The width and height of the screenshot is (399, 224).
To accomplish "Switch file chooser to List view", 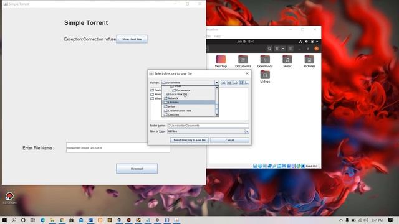I will (x=242, y=83).
